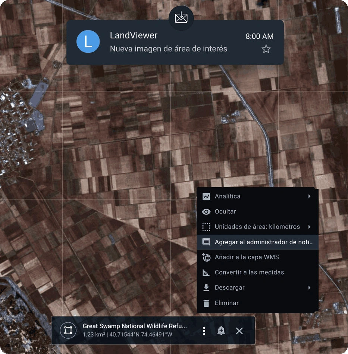The width and height of the screenshot is (348, 354).
Task: Click the Great Swamp National Wildlife area name
Action: (x=135, y=326)
